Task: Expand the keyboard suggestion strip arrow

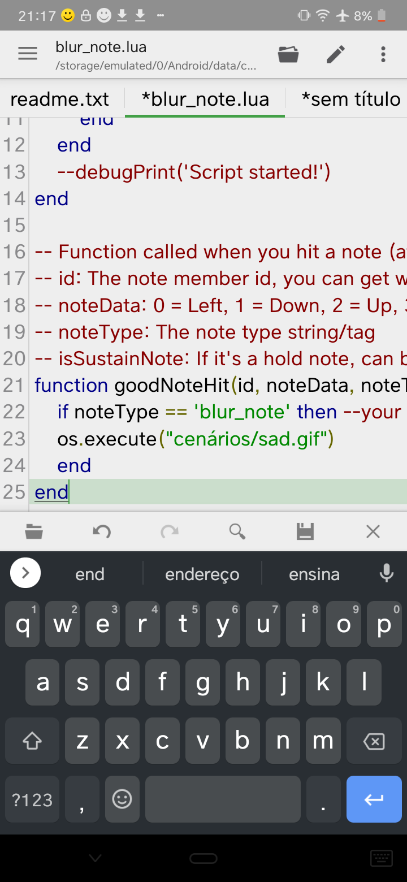Action: tap(25, 573)
